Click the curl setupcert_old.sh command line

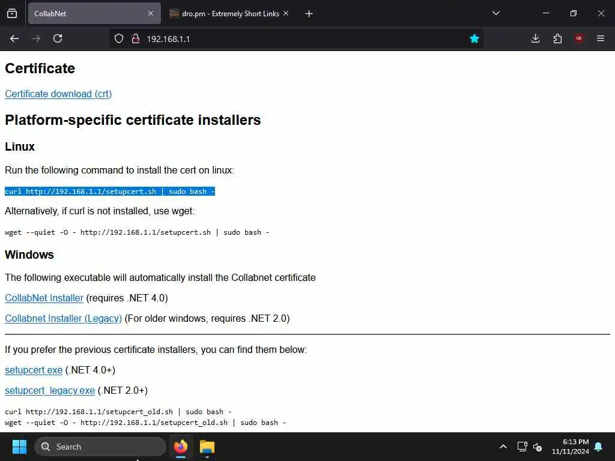[118, 412]
